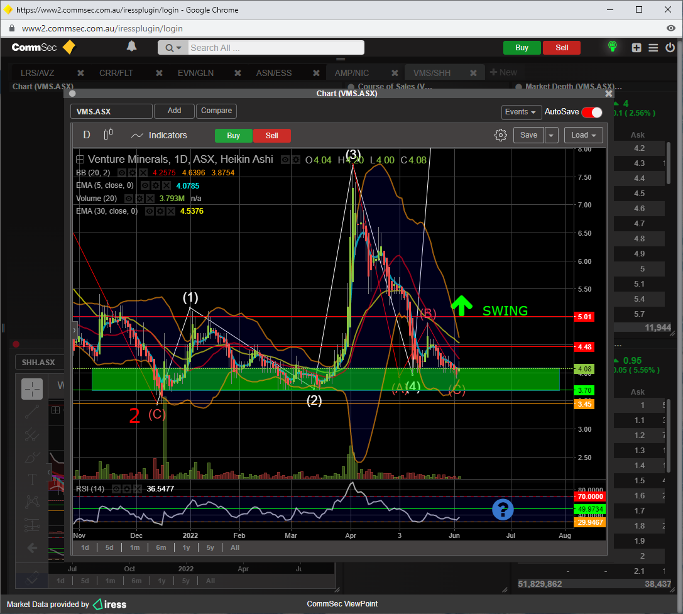Switch to the ASN/ESS tab
This screenshot has height=614, width=683.
coord(274,73)
